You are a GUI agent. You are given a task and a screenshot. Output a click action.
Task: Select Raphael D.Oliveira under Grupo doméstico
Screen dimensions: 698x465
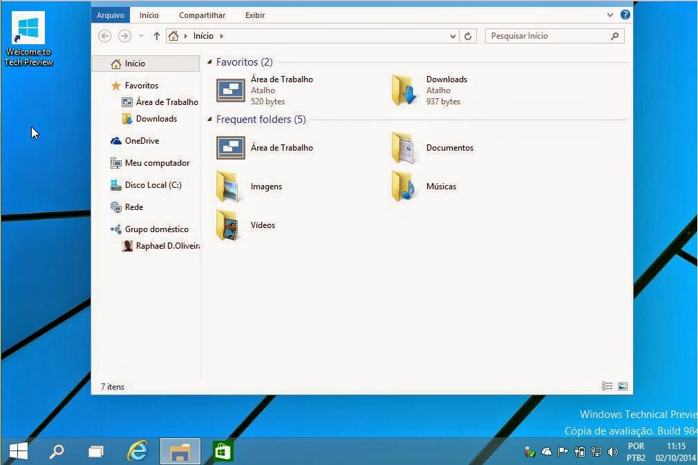160,245
